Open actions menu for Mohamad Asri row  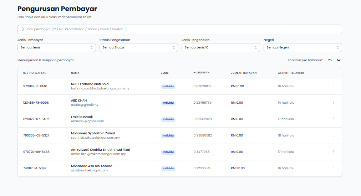pos(333,168)
